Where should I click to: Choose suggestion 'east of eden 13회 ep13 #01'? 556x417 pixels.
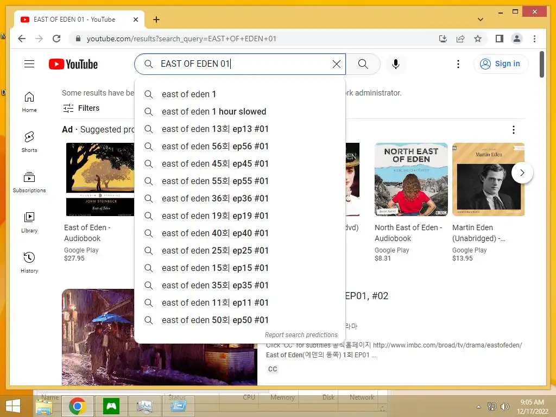[239, 129]
